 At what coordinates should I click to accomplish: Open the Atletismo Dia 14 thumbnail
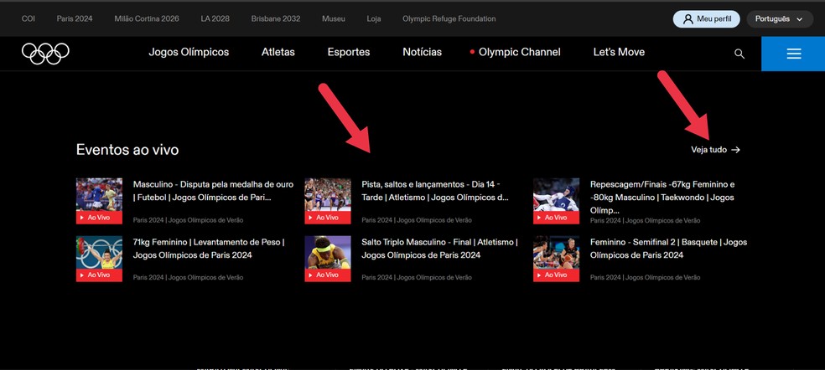327,201
